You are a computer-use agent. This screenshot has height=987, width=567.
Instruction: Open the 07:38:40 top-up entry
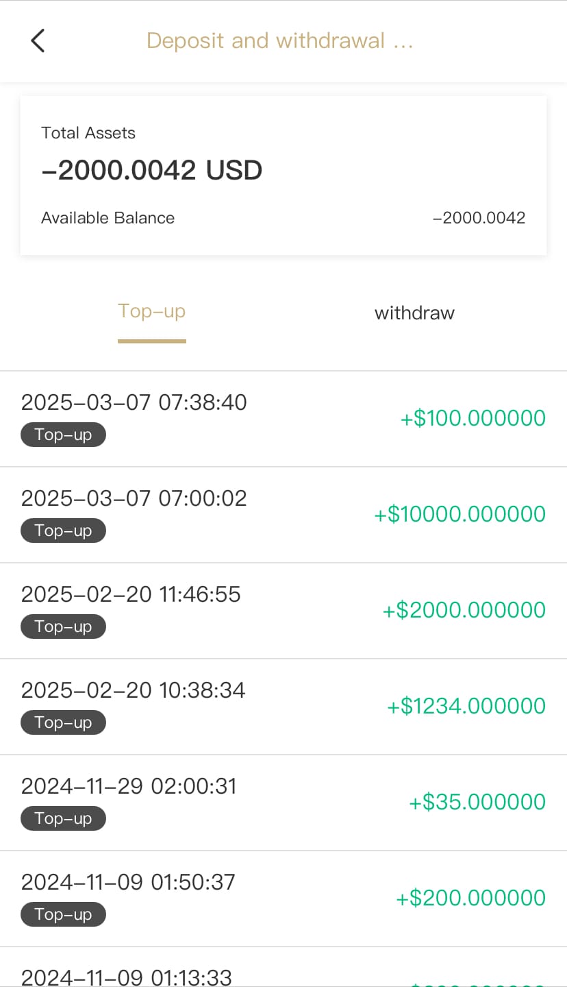(134, 402)
